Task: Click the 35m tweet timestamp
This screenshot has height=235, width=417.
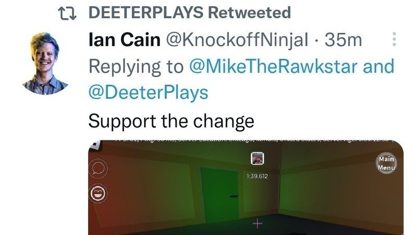Action: pos(343,40)
